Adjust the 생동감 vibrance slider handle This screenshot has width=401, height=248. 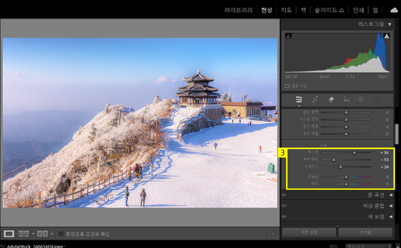coord(346,177)
